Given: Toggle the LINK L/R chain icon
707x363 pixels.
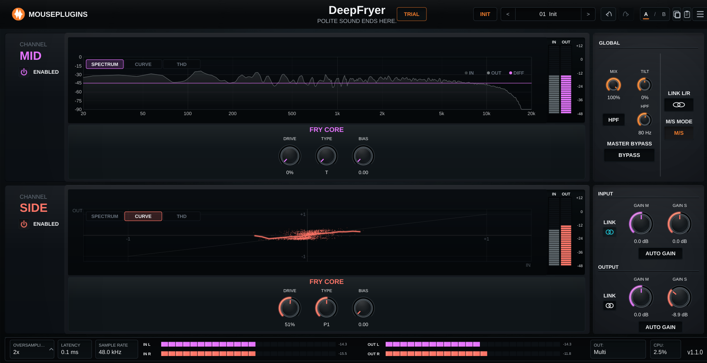Looking at the screenshot, I should coord(679,105).
